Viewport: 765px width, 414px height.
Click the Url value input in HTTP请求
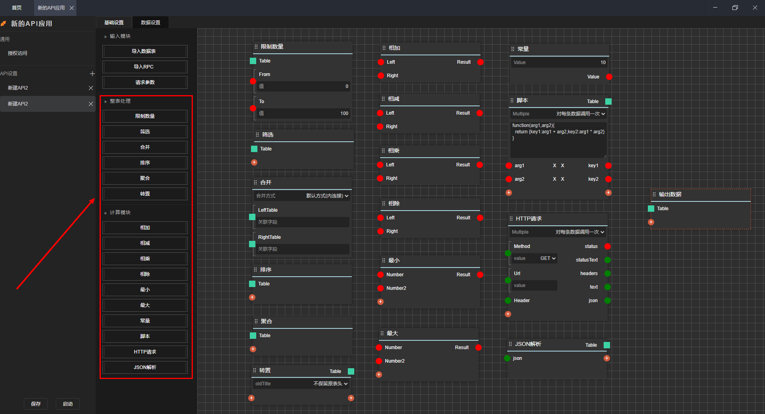(x=534, y=285)
